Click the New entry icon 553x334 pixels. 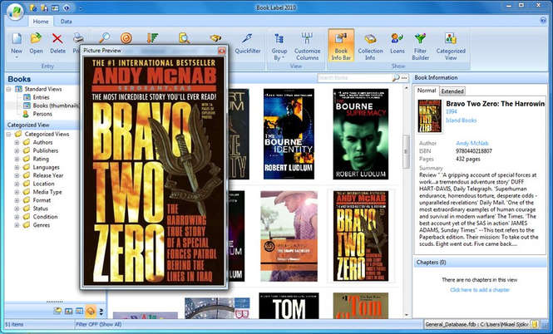17,39
